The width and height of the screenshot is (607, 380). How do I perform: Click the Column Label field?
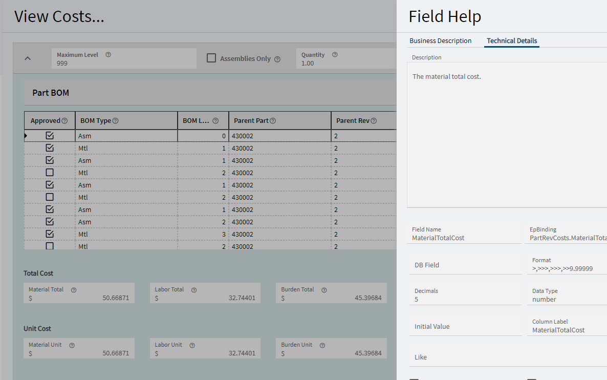coord(567,326)
